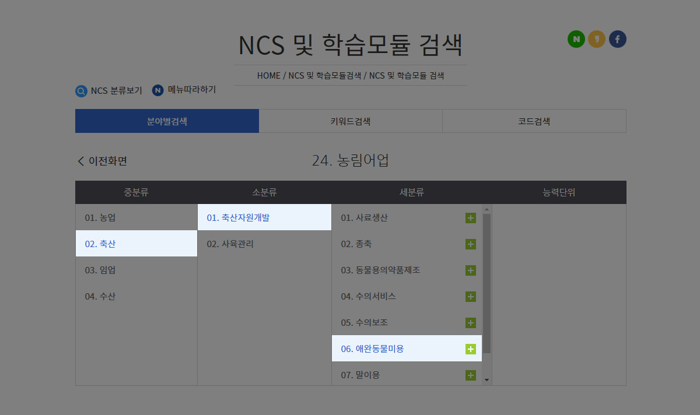The height and width of the screenshot is (415, 700).
Task: Expand plus icon beside 03. 동물용의약품제조
Action: click(x=471, y=270)
